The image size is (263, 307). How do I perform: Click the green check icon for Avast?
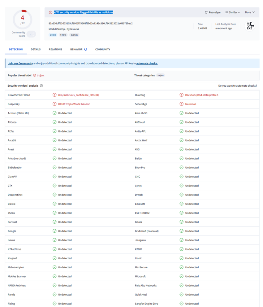55,149
